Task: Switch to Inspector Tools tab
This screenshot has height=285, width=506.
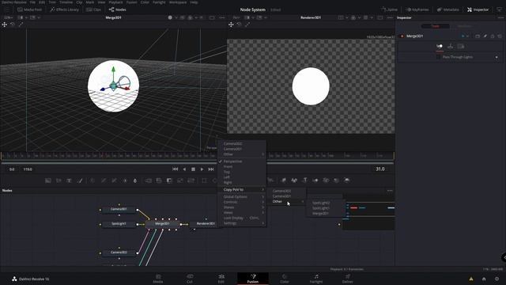Action: point(435,26)
